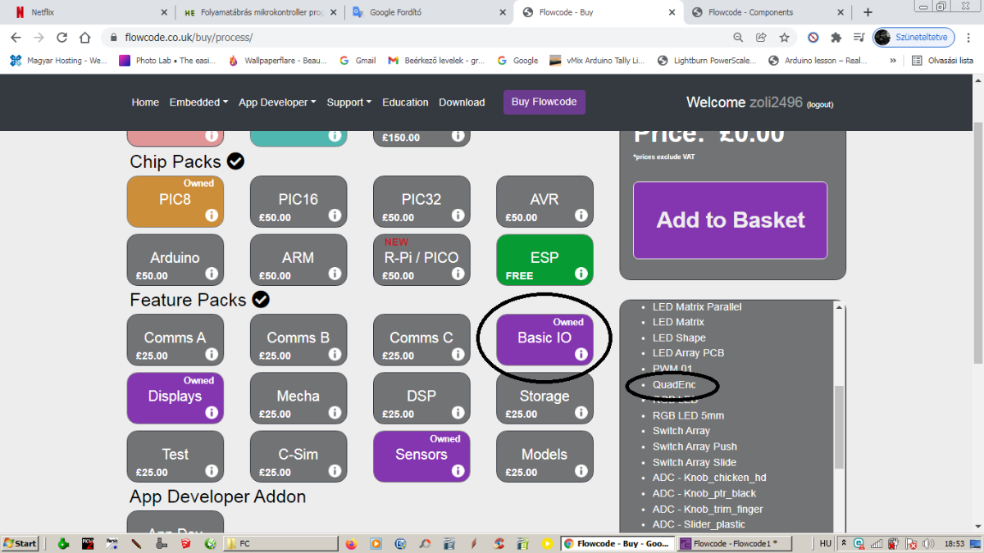
Task: Click the logout link
Action: [x=820, y=105]
